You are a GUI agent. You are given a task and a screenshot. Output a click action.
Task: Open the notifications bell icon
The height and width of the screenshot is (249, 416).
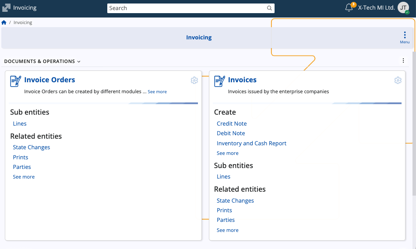pos(349,7)
